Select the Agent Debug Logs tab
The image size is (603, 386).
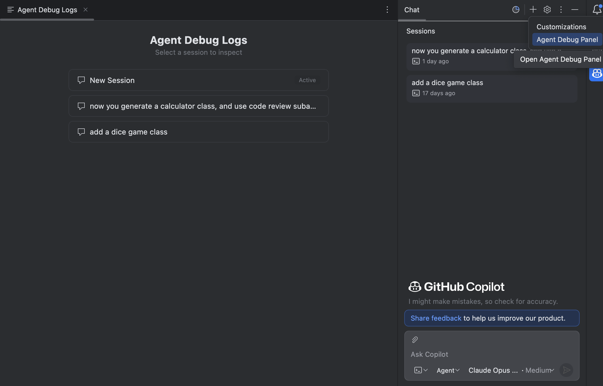click(47, 10)
